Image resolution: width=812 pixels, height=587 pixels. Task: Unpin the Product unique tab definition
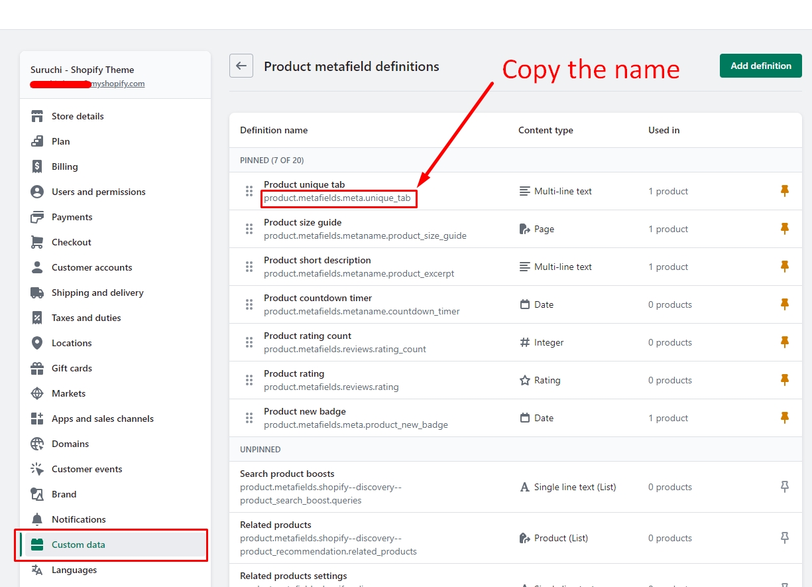[784, 191]
